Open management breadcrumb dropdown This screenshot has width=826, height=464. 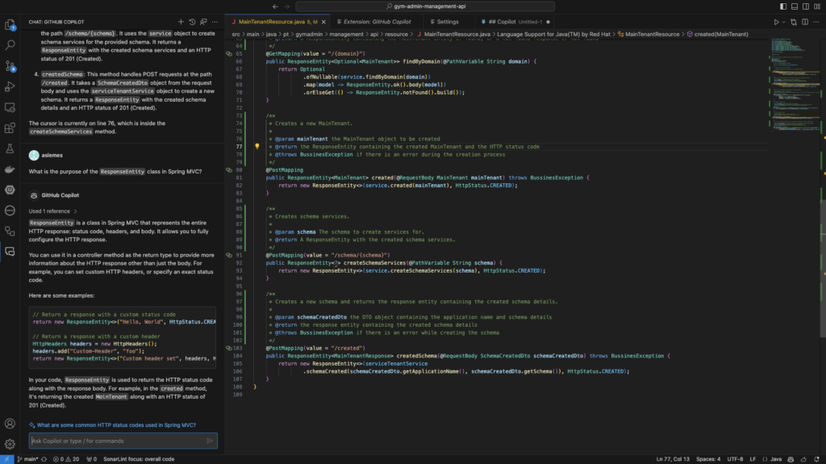(346, 34)
